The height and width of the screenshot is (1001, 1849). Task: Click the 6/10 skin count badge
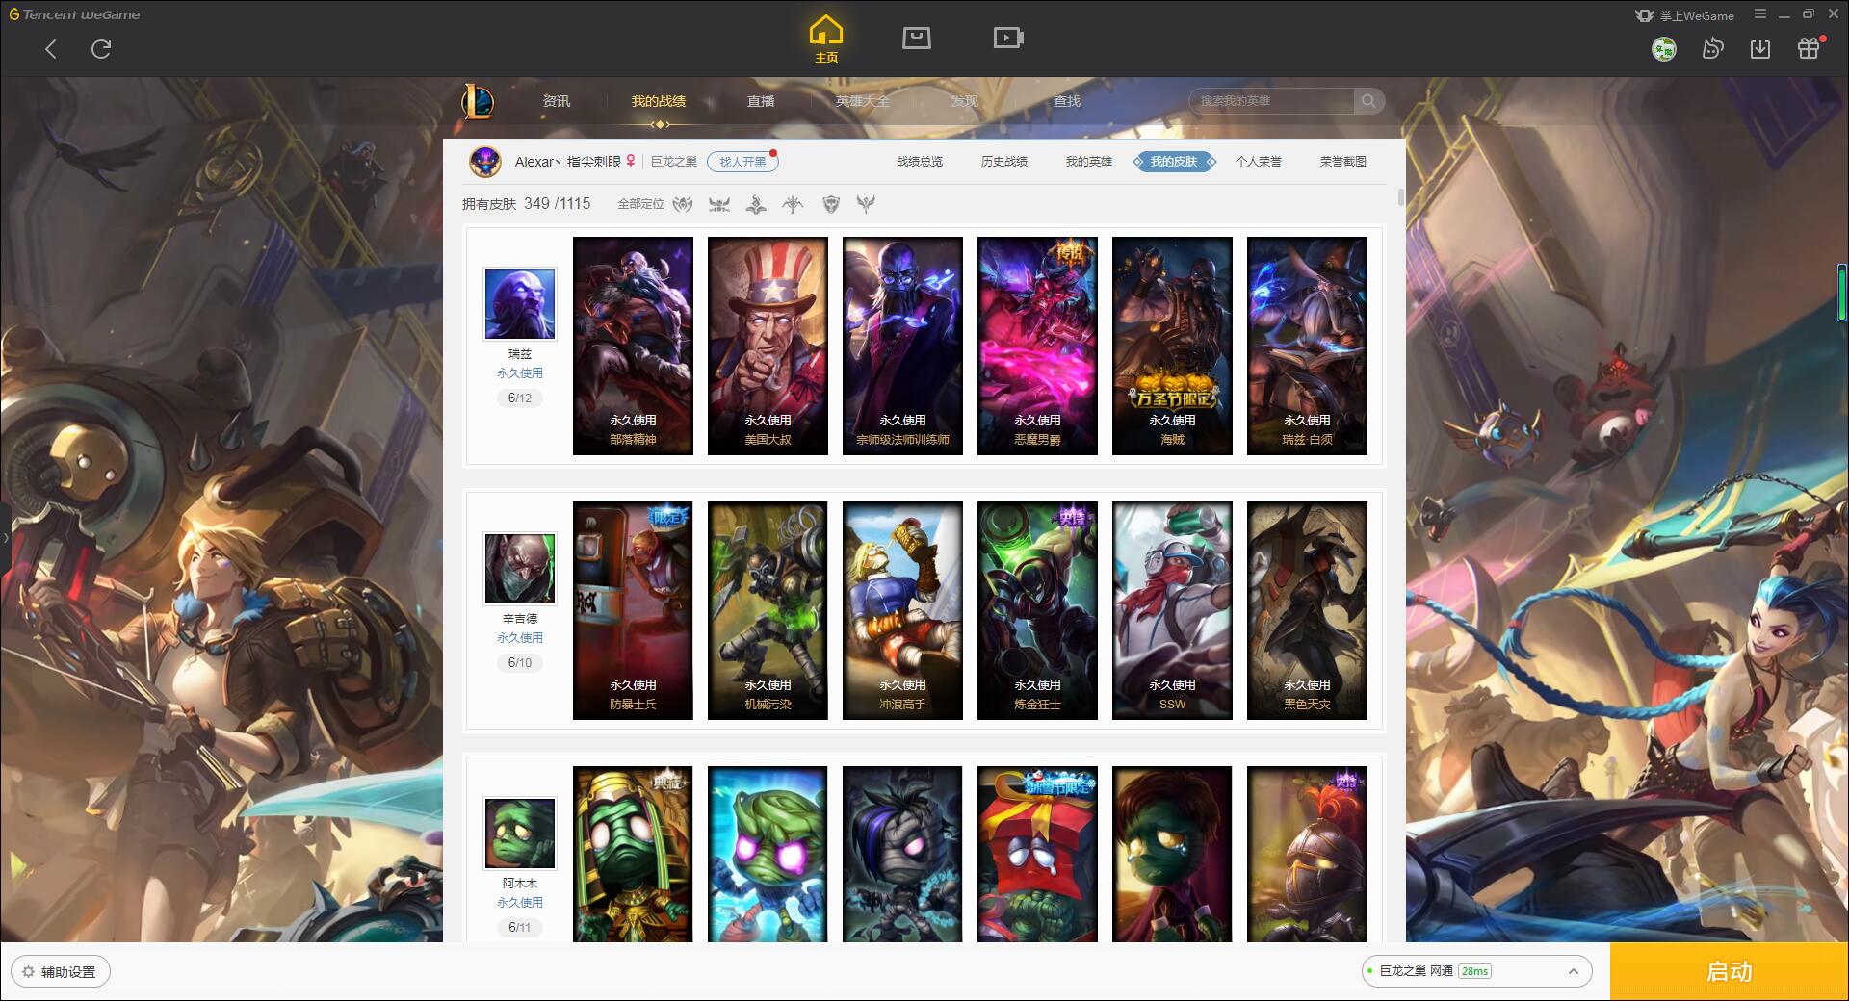coord(520,662)
